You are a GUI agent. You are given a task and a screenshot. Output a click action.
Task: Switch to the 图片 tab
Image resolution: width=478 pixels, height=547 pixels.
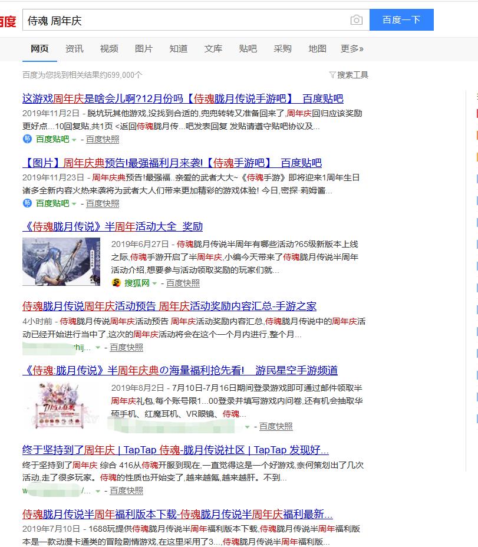click(x=144, y=49)
